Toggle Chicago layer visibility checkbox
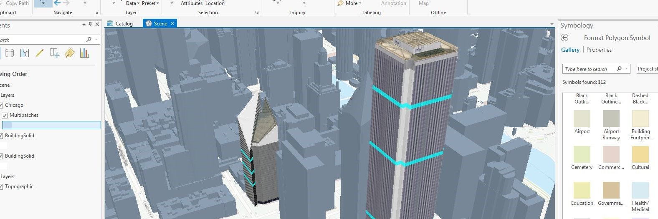The image size is (658, 219). [x=1, y=105]
